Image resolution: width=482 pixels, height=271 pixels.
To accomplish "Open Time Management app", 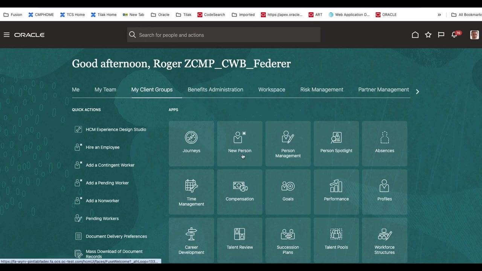I will click(x=191, y=192).
